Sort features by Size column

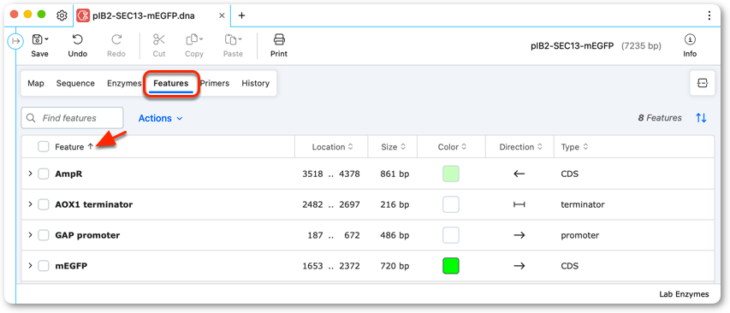(x=393, y=147)
